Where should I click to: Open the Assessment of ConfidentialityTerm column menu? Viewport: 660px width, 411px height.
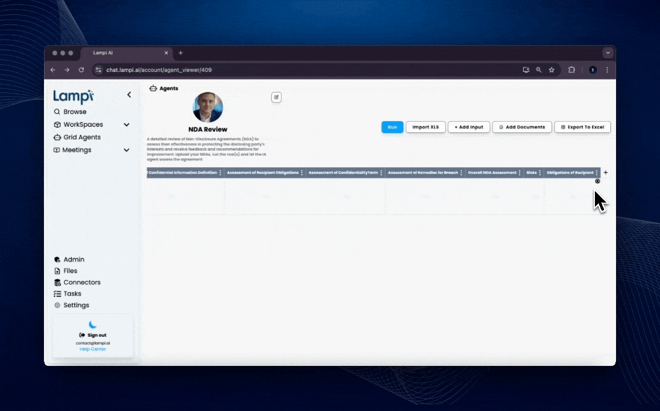coord(381,173)
